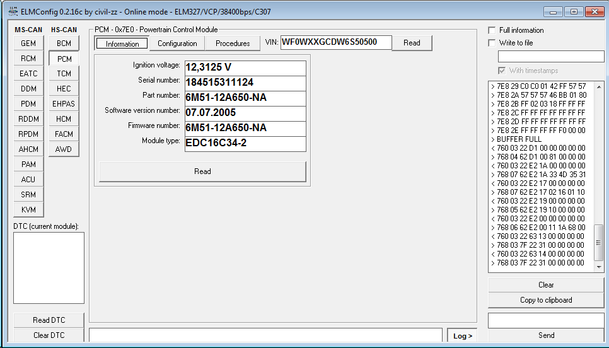Click the large Read button under module info
This screenshot has width=609, height=348.
(202, 171)
